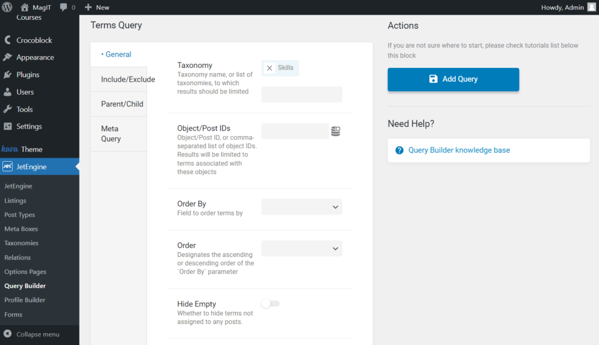Open the Order By dropdown
This screenshot has width=599, height=345.
(302, 207)
